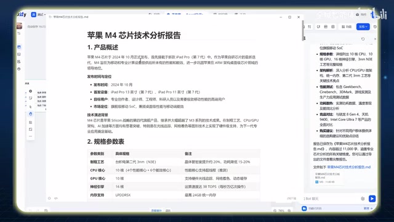Maximize the document preview window
Image resolution: width=394 pixels, height=222 pixels.
pos(290,17)
